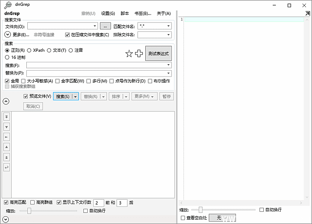Open the 书签(B)... menu
The width and height of the screenshot is (312, 224).
143,13
